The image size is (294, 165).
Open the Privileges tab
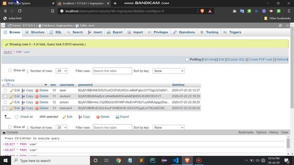coord(158,33)
